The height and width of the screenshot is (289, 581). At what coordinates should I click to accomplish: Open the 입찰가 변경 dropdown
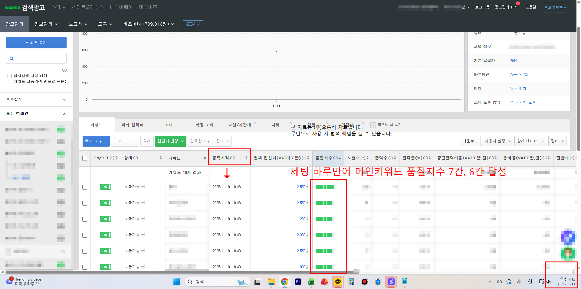point(170,141)
